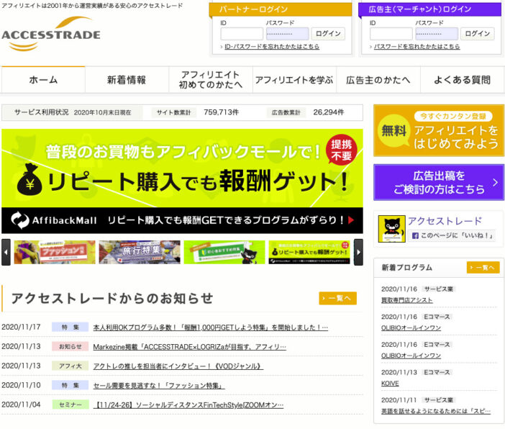Click the Facebook 'いいね' like icon

click(x=415, y=235)
